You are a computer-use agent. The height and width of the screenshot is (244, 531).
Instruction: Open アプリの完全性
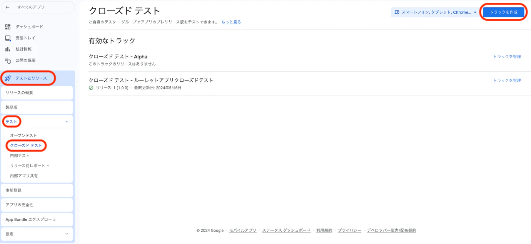click(37, 205)
